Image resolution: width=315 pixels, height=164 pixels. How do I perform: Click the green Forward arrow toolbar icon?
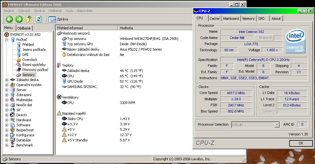pos(19,19)
